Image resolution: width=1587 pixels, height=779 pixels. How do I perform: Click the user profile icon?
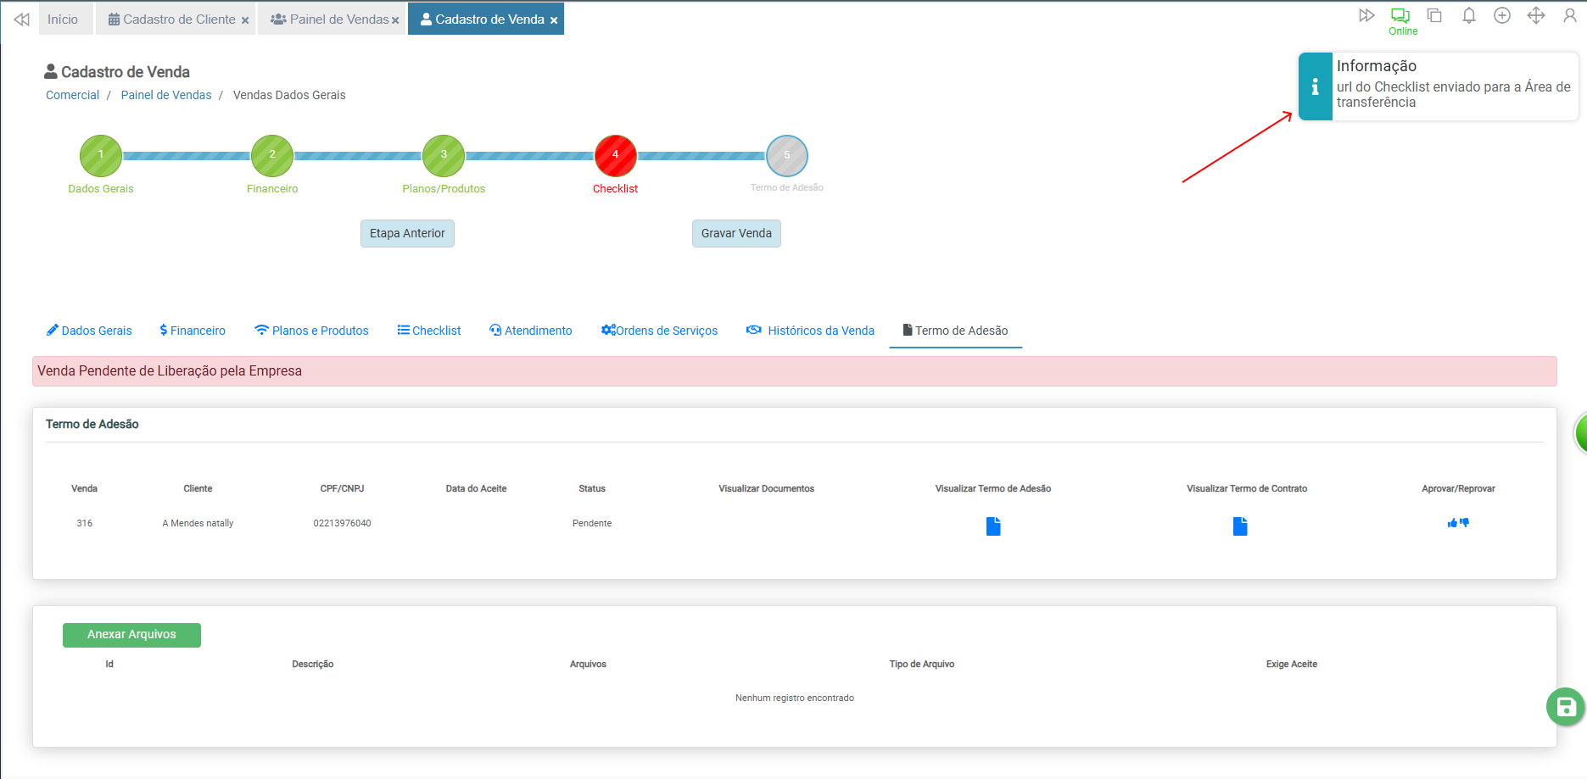[1570, 16]
